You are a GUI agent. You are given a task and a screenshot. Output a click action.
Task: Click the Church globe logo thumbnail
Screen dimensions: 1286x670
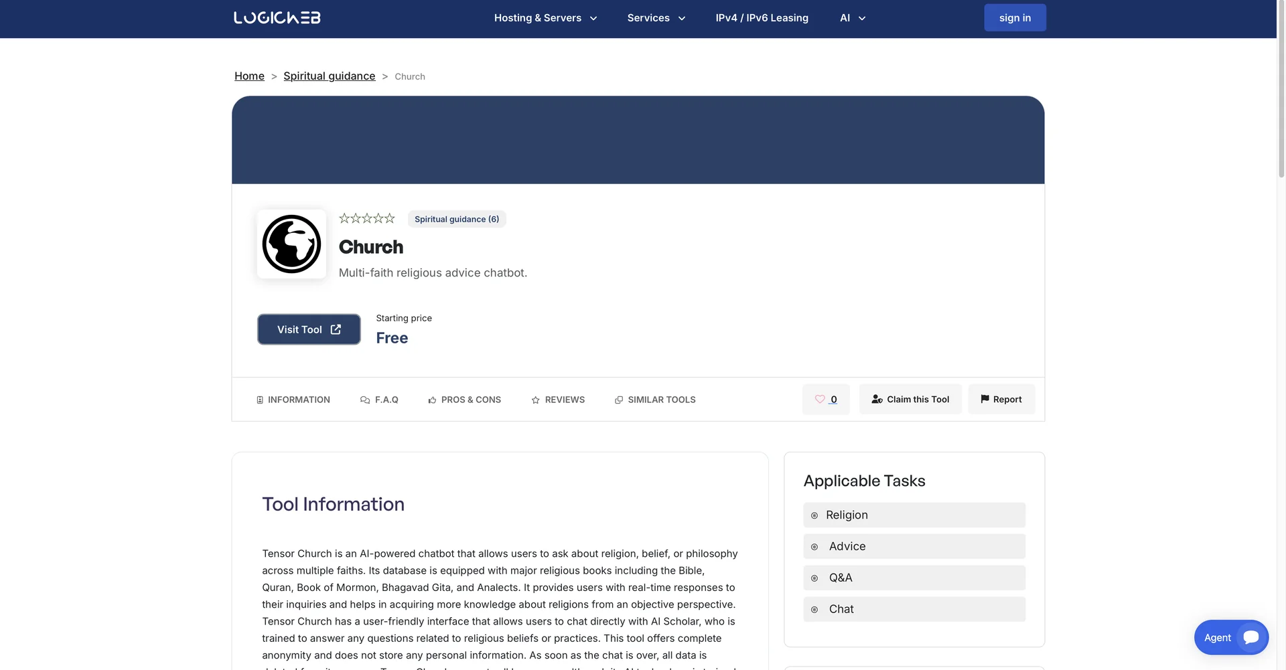(291, 244)
